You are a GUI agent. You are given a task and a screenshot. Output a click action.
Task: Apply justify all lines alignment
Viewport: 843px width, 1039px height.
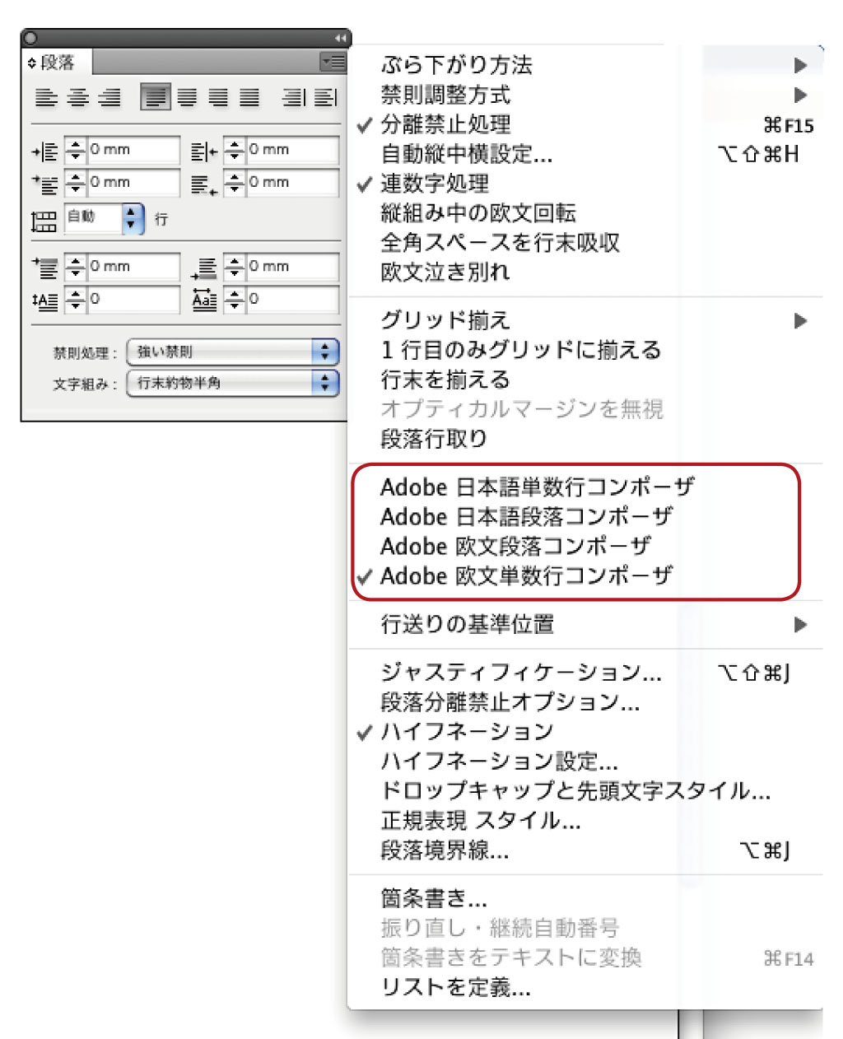pyautogui.click(x=249, y=97)
